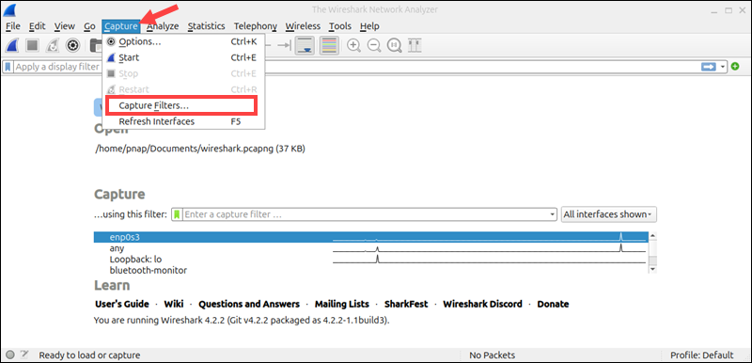The height and width of the screenshot is (363, 752).
Task: Open recent file wireshark.pcapng
Action: pos(200,149)
